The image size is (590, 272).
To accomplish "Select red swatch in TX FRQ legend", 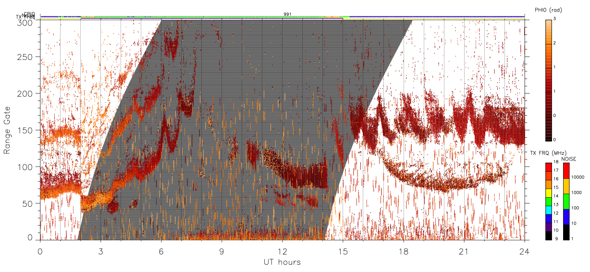I will (548, 167).
